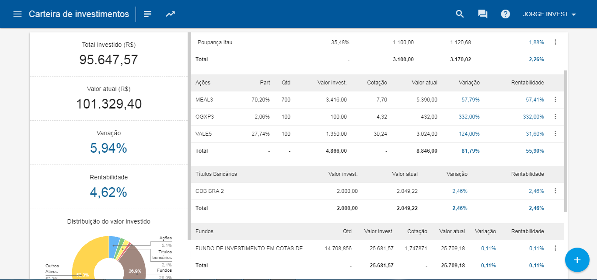The height and width of the screenshot is (280, 597).
Task: Expand the JORGE INVEST user dropdown
Action: click(549, 14)
